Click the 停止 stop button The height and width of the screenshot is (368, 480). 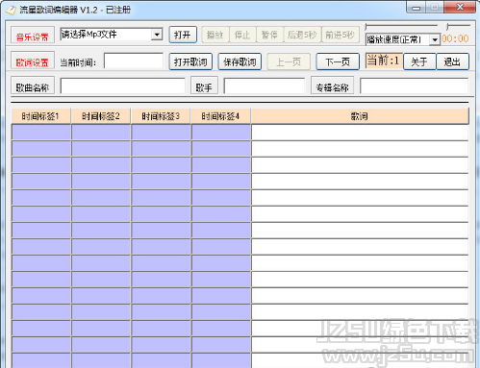242,35
